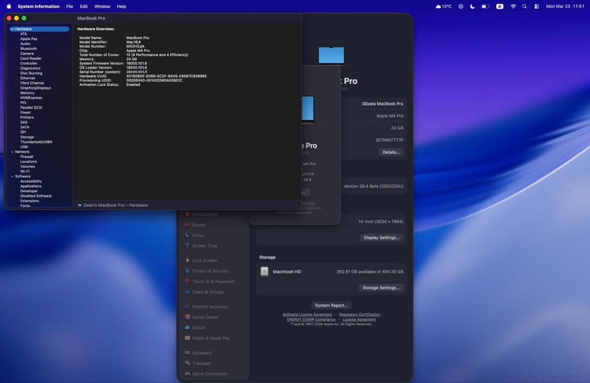590x383 pixels.
Task: Open the File menu
Action: pyautogui.click(x=69, y=7)
